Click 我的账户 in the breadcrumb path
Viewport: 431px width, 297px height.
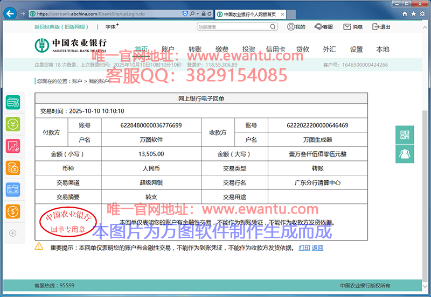point(99,81)
